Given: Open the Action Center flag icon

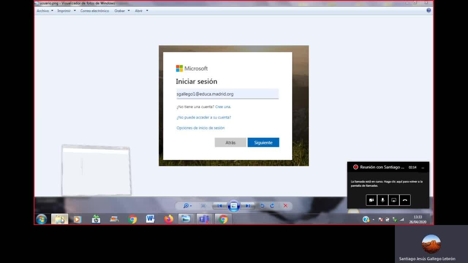Looking at the screenshot, I should 381,220.
